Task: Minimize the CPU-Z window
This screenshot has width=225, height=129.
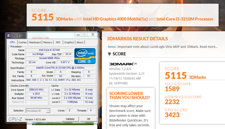Action: (78, 35)
